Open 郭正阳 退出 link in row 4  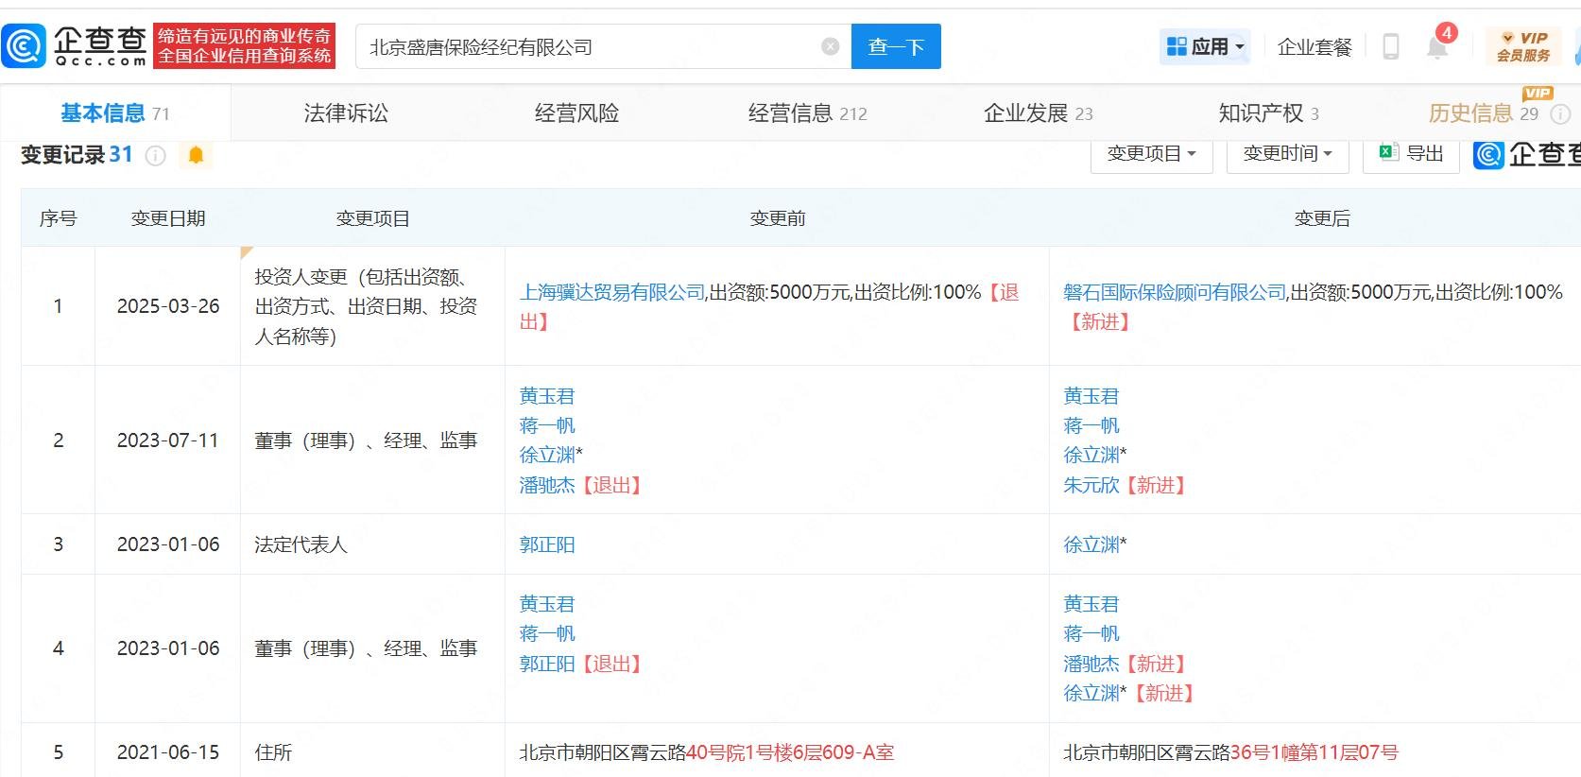click(x=547, y=664)
